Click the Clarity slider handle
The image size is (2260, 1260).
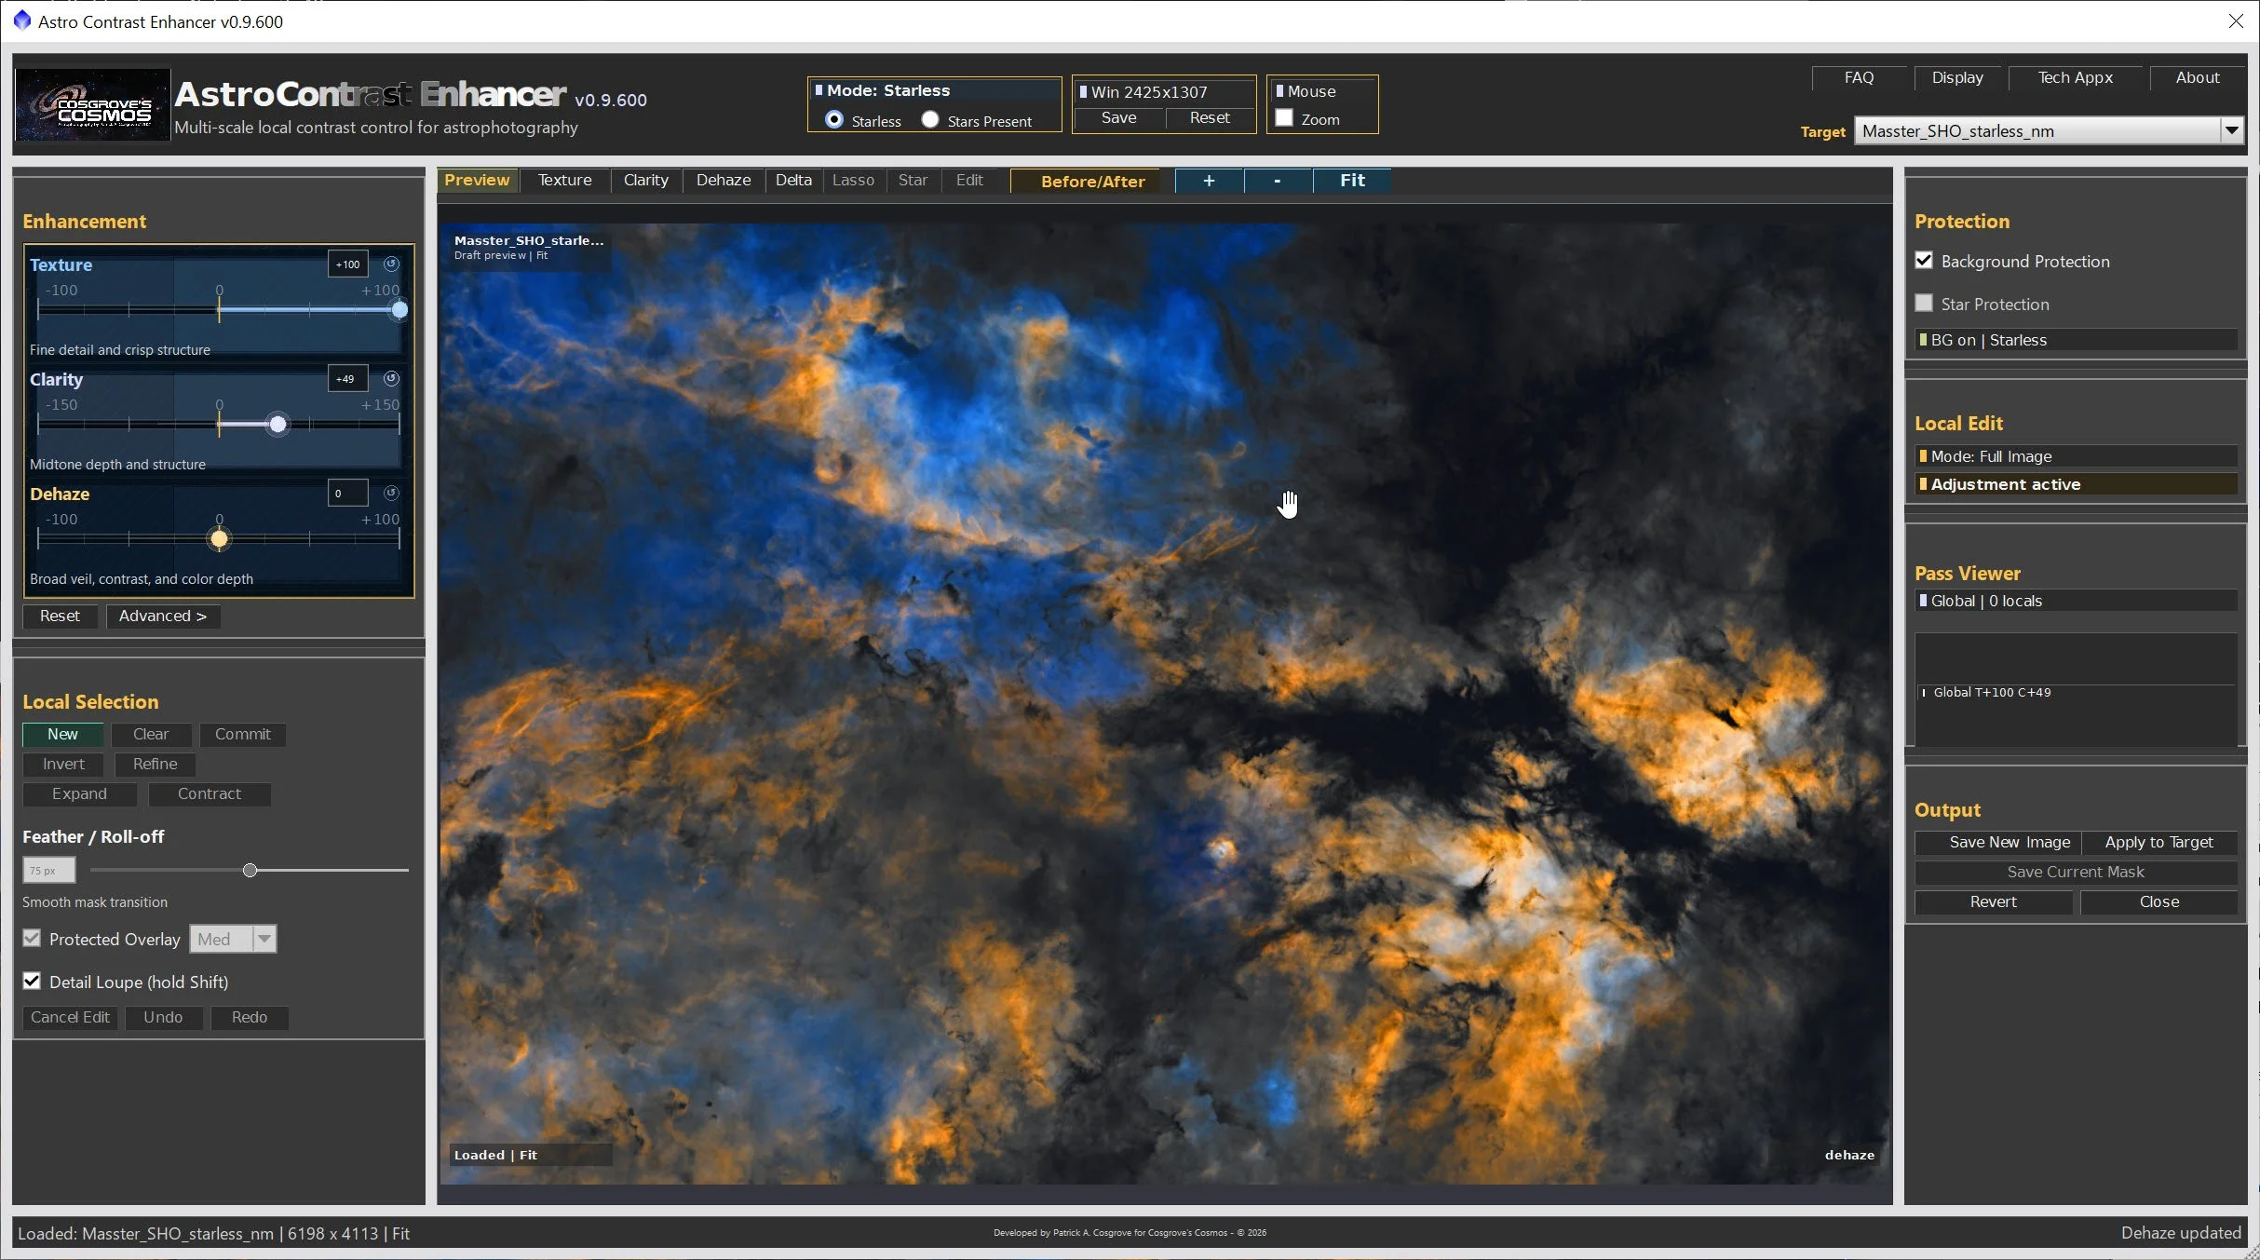pyautogui.click(x=277, y=425)
